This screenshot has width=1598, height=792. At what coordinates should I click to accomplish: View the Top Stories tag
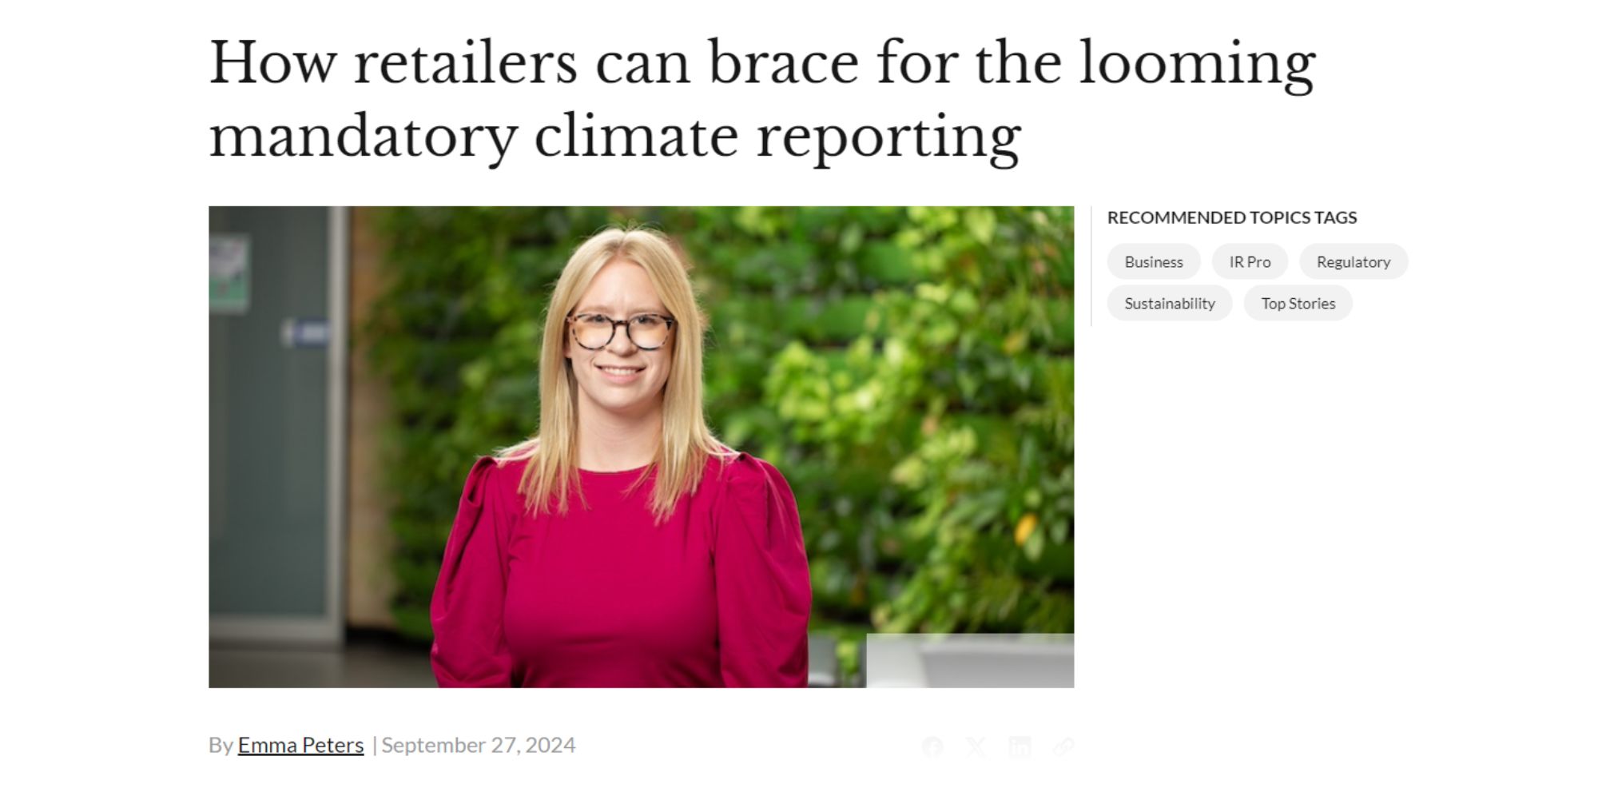tap(1298, 304)
